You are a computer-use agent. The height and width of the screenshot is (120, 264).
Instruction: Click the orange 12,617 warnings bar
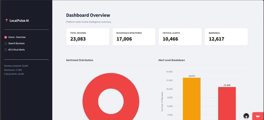[x=192, y=99]
